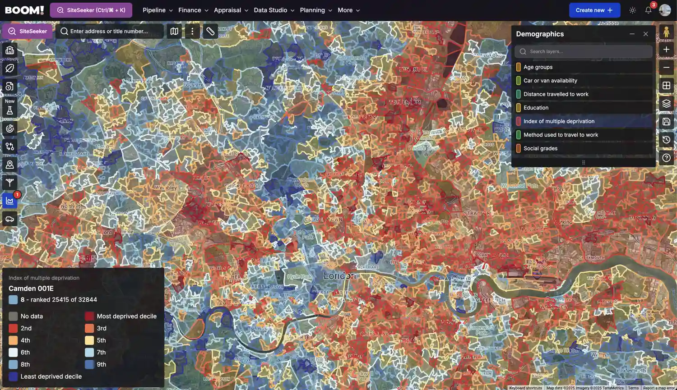This screenshot has height=390, width=677.
Task: Click the BOOM! logo
Action: click(x=24, y=10)
